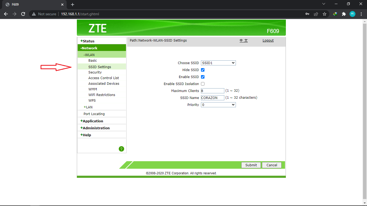This screenshot has width=367, height=206.
Task: Click the Cancel button
Action: (272, 165)
